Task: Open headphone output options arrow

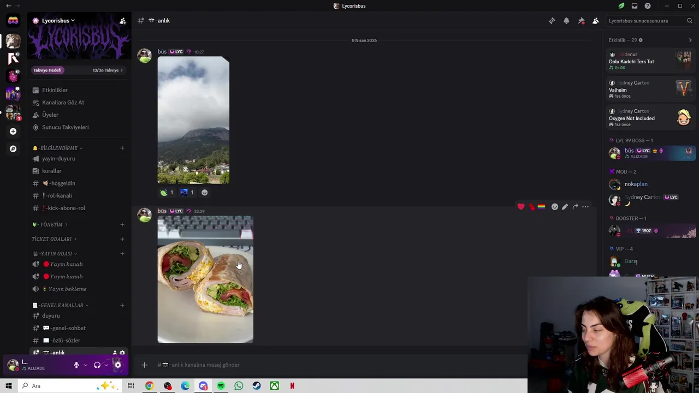Action: click(106, 365)
